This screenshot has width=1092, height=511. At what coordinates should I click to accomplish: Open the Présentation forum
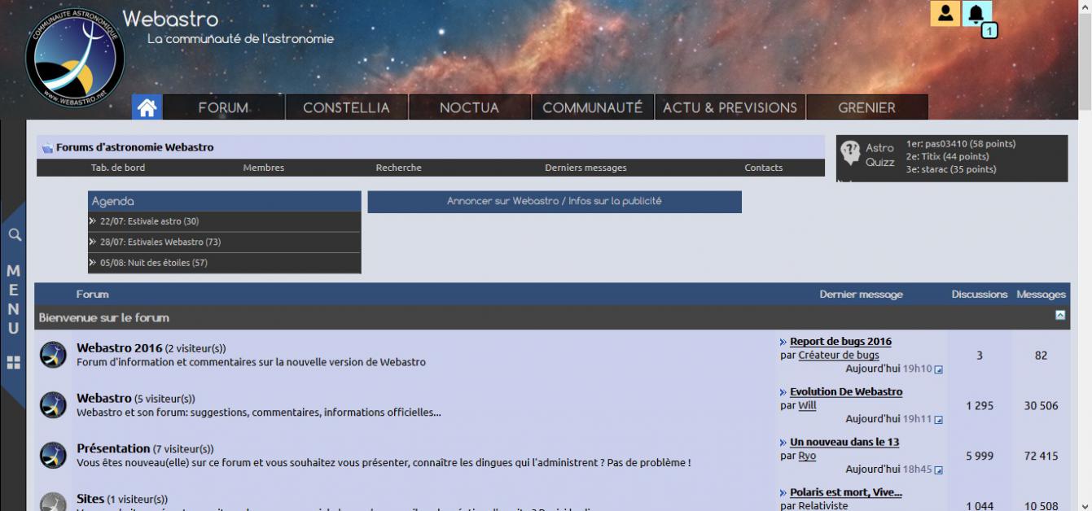(x=113, y=448)
